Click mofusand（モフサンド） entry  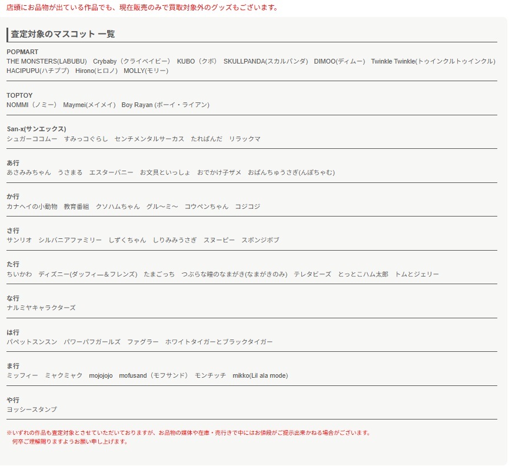tap(154, 375)
